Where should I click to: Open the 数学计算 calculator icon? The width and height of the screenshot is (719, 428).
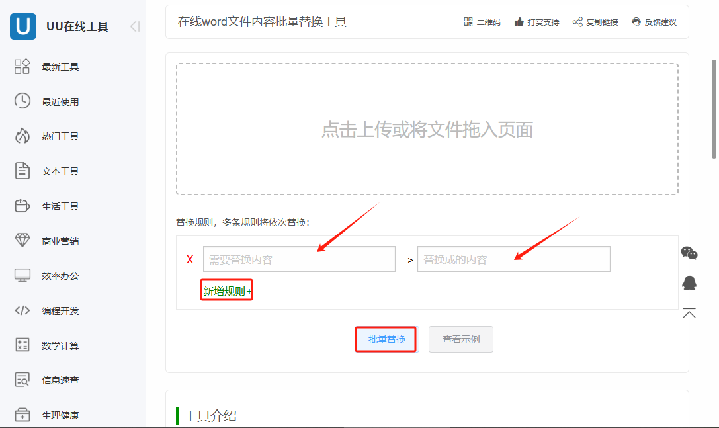[x=22, y=345]
